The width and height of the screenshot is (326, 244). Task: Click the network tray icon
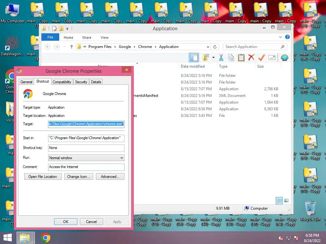tap(288, 238)
